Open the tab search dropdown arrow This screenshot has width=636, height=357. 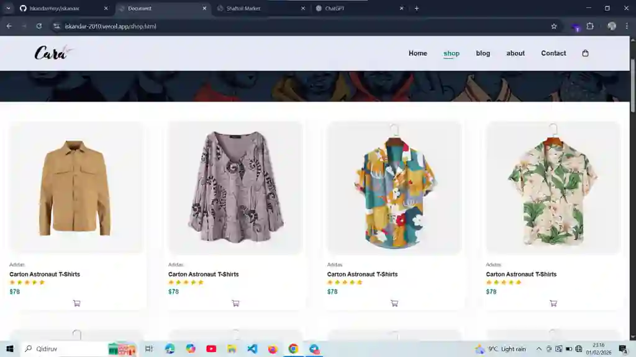click(x=8, y=8)
